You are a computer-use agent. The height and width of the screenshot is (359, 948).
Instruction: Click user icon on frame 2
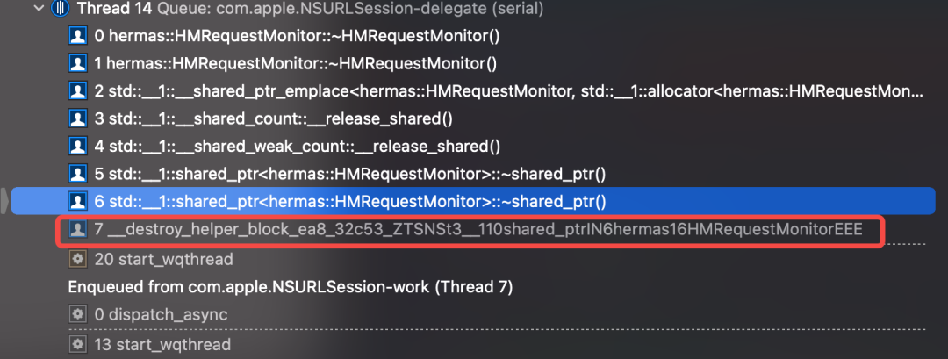(78, 91)
